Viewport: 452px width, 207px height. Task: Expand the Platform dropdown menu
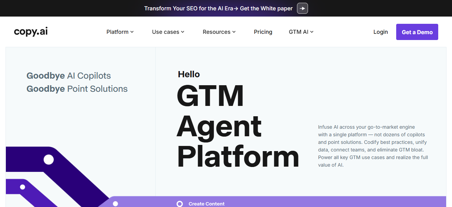[x=120, y=32]
